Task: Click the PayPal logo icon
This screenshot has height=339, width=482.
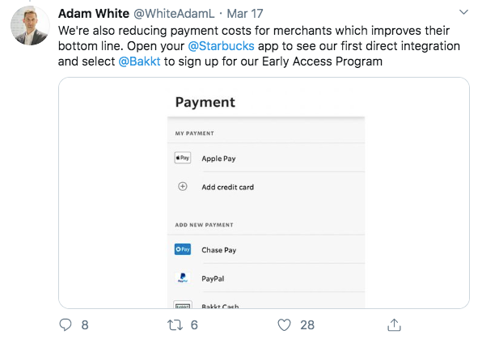Action: click(x=183, y=278)
